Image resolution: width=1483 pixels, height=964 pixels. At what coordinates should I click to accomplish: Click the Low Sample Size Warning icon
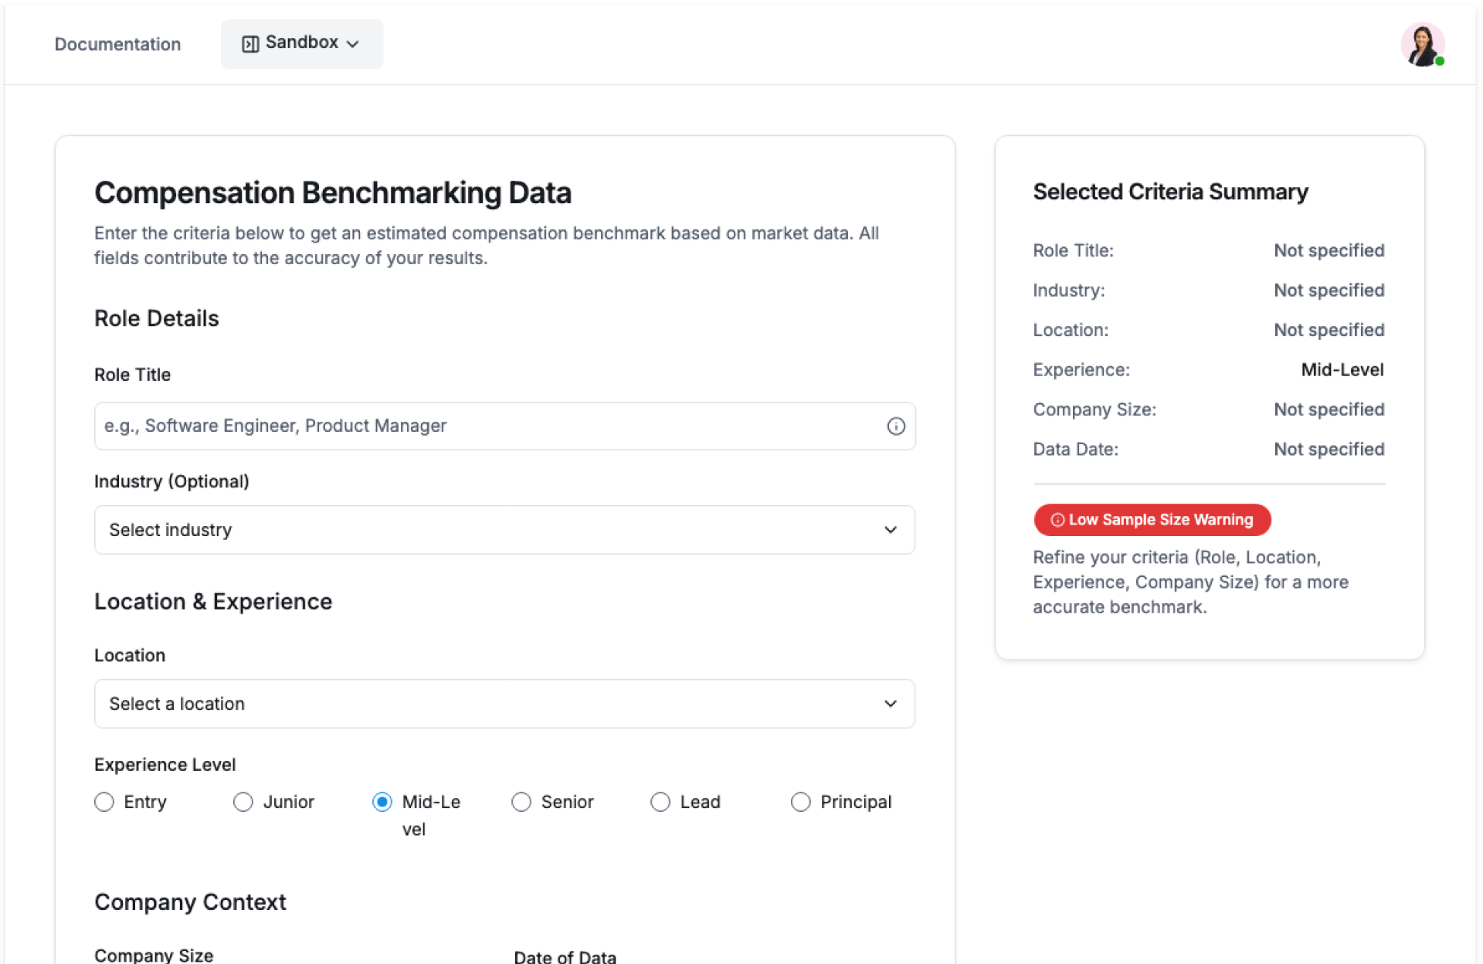[x=1057, y=520]
